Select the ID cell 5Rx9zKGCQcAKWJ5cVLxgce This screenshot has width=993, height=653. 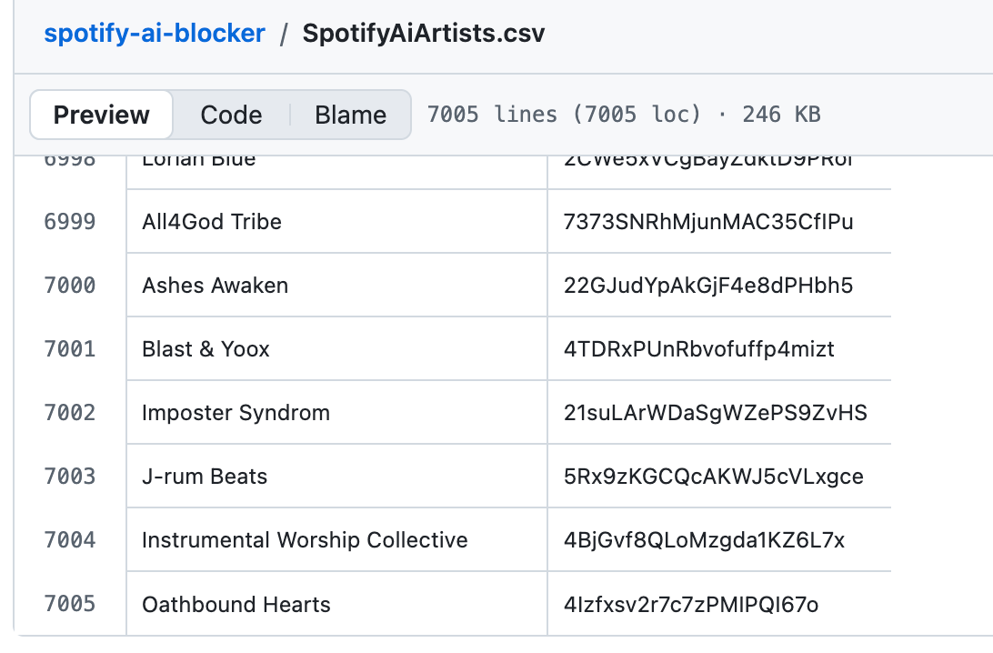[719, 476]
